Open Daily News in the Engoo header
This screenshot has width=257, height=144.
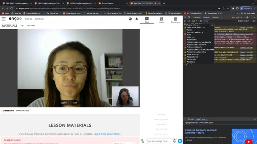(x=39, y=19)
